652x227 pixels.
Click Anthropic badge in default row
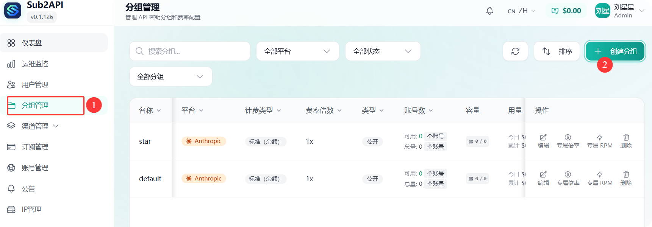coord(204,178)
